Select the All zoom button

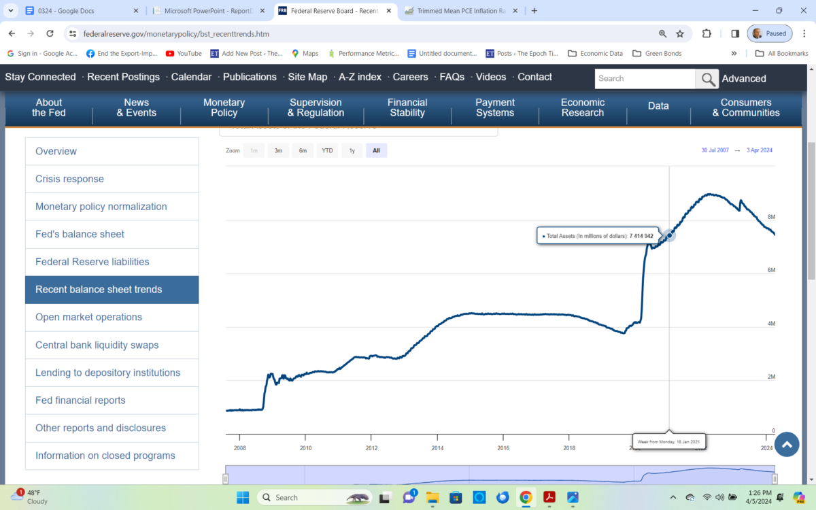[x=376, y=150]
